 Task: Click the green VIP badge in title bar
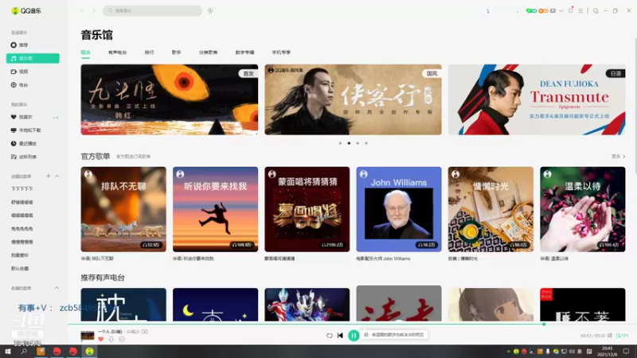[531, 11]
